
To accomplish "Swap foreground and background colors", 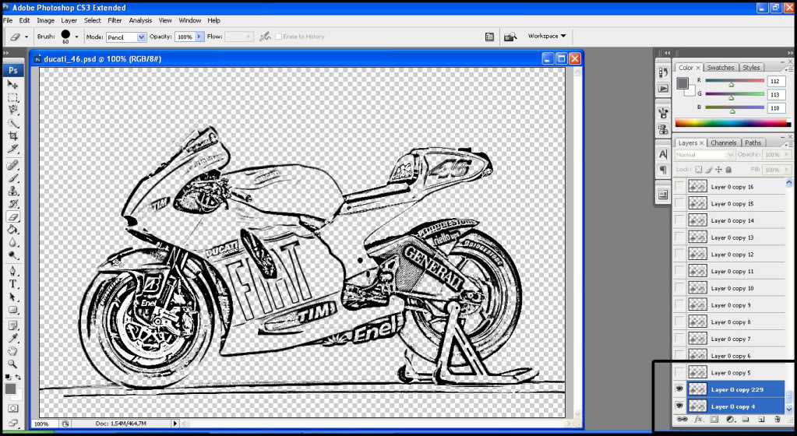I will point(18,377).
